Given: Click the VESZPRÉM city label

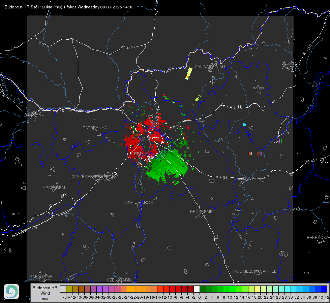Looking at the screenshot, I should [54, 188].
